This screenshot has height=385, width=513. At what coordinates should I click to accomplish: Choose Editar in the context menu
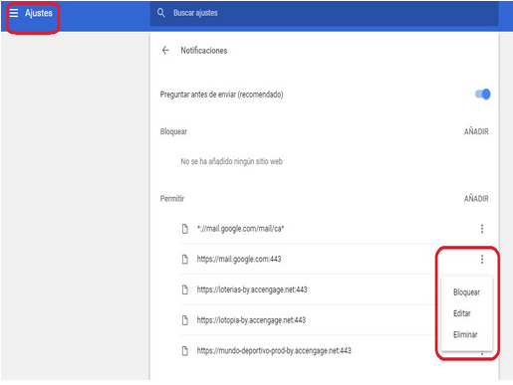point(462,313)
